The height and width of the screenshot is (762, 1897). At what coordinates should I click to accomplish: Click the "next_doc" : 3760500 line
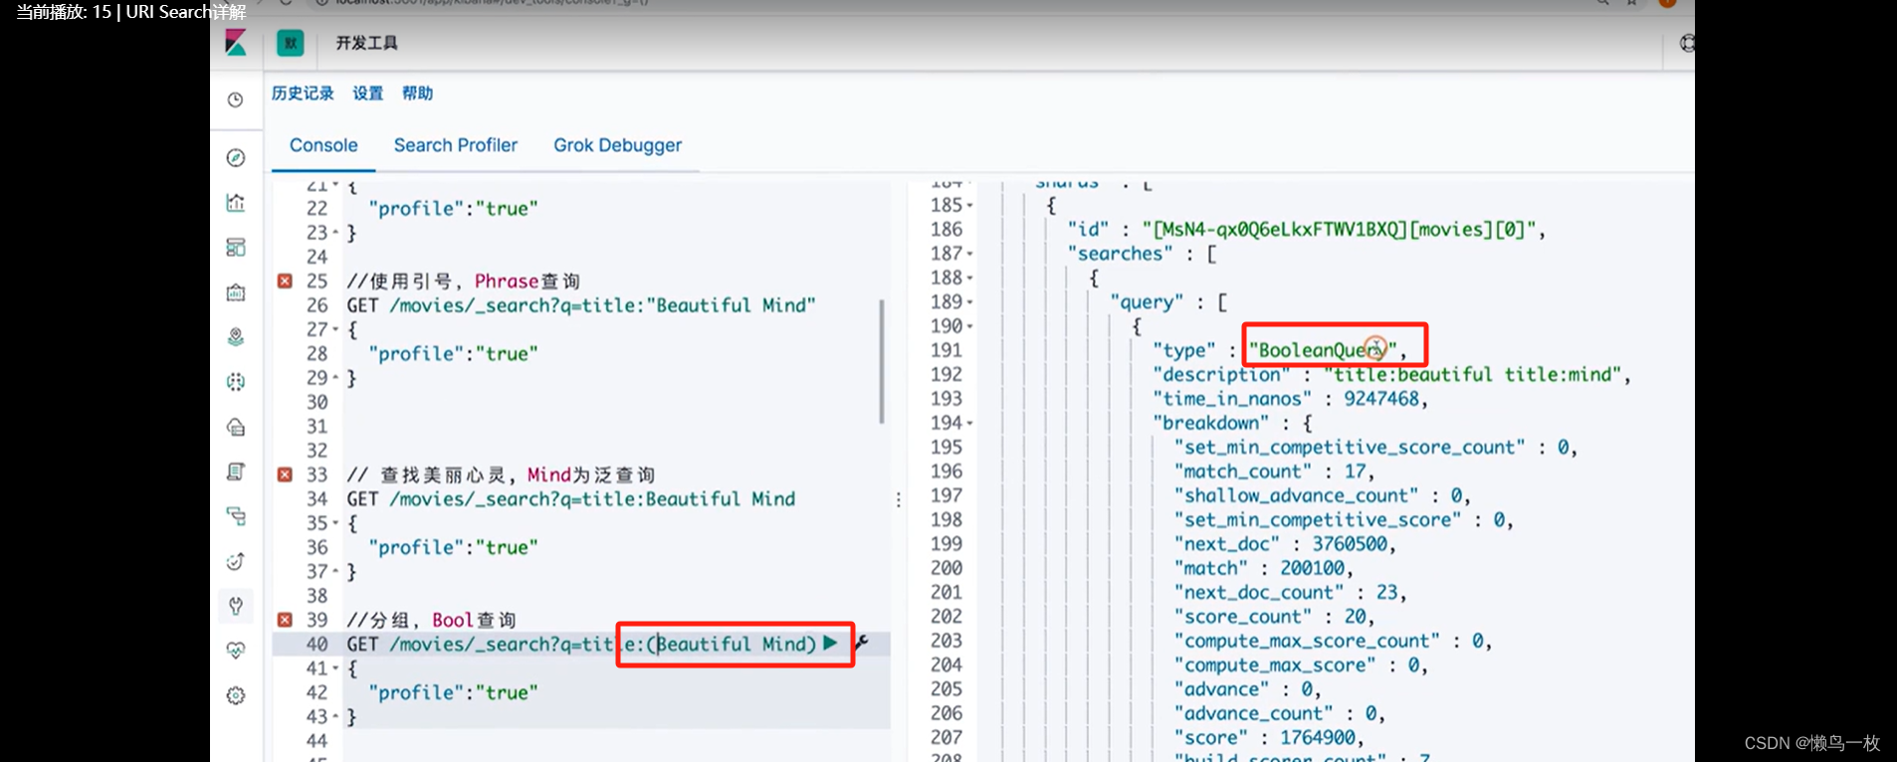tap(1285, 544)
